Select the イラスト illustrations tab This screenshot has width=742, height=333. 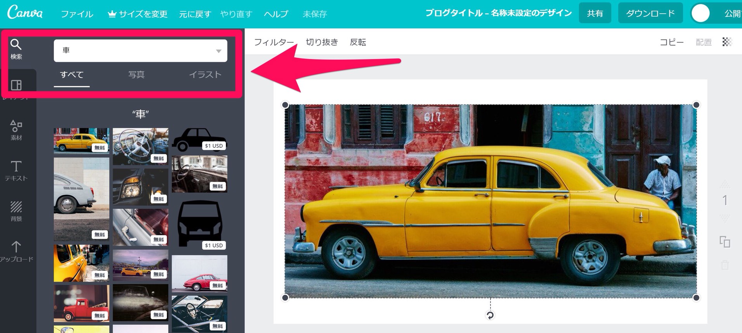(x=205, y=75)
